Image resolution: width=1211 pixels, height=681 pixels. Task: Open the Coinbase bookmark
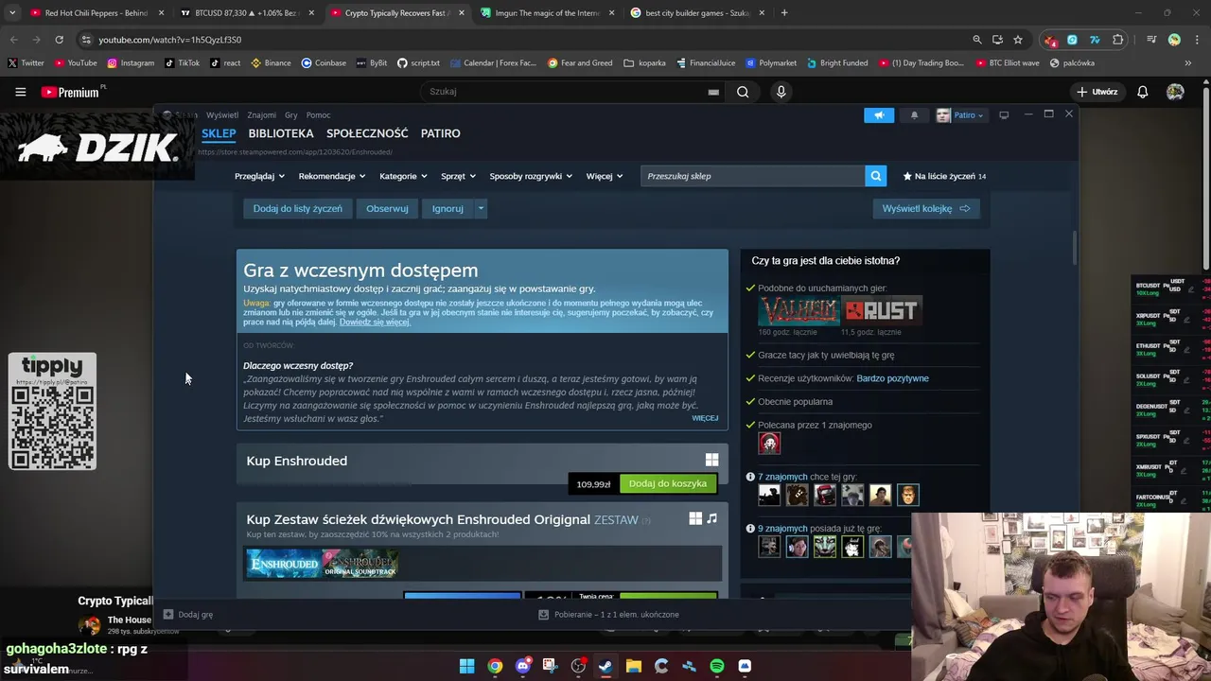pyautogui.click(x=324, y=63)
